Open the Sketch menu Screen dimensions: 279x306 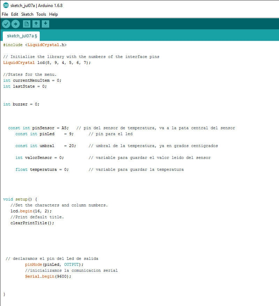pyautogui.click(x=27, y=14)
